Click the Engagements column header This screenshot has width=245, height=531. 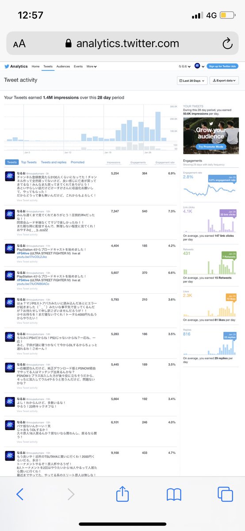point(138,162)
